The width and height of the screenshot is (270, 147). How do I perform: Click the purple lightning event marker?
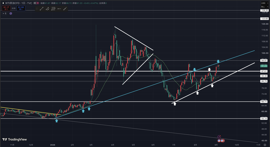(219, 137)
